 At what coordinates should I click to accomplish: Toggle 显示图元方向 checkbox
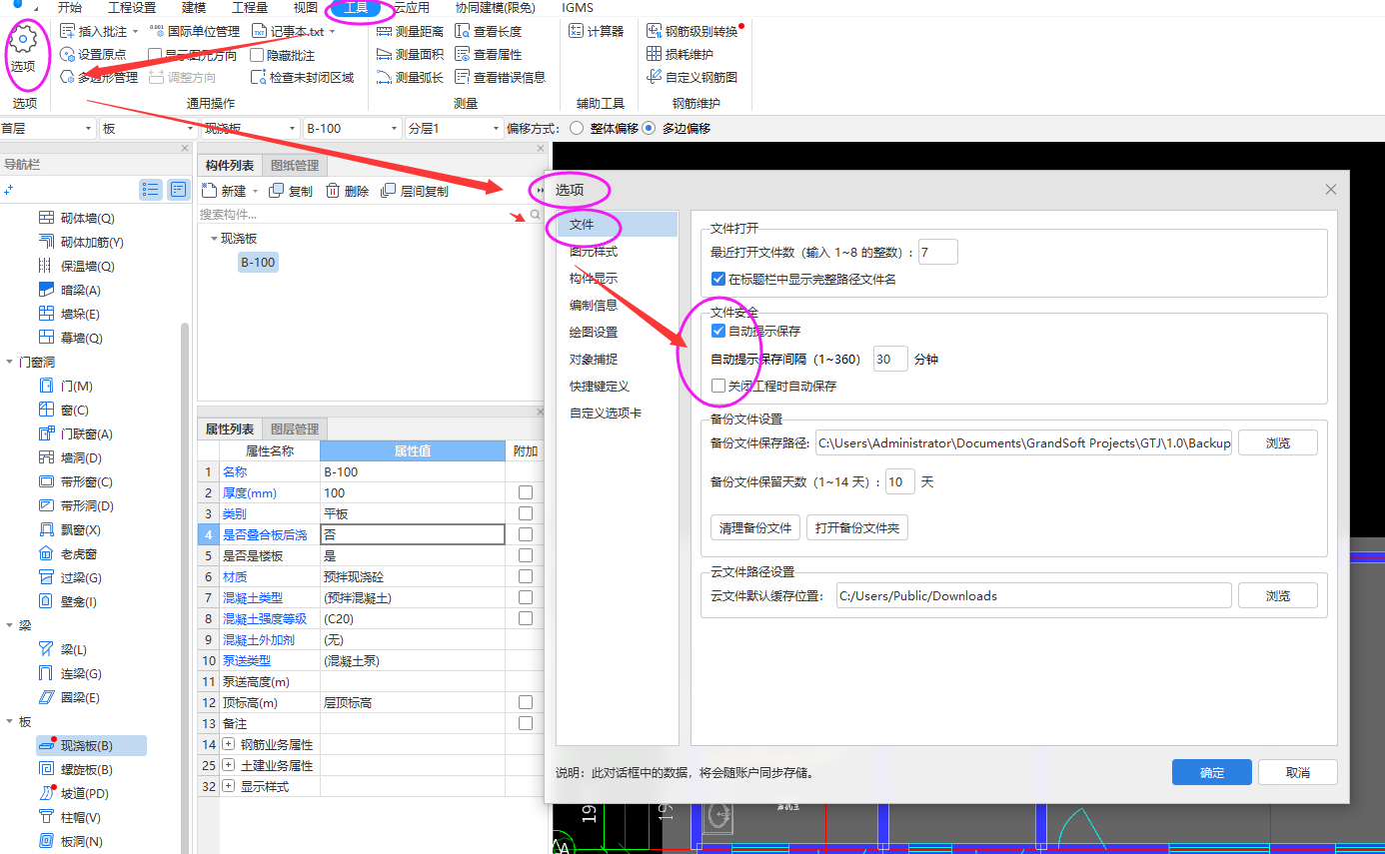coord(155,56)
